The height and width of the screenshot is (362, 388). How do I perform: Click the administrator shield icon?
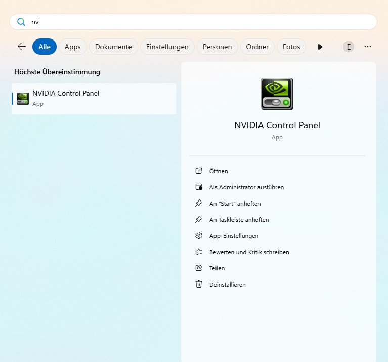(199, 187)
